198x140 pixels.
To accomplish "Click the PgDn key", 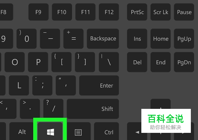I will [x=184, y=62].
